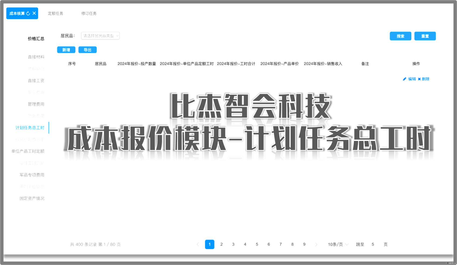
Task: Click the 2024年报价-单位产品定额工时 column header
Action: 187,64
